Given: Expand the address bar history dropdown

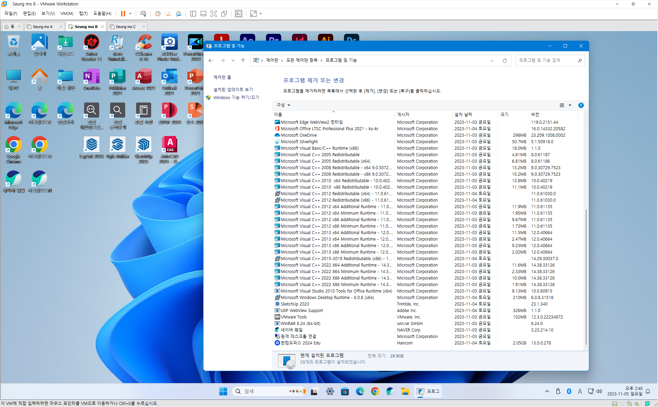Looking at the screenshot, I should (492, 60).
